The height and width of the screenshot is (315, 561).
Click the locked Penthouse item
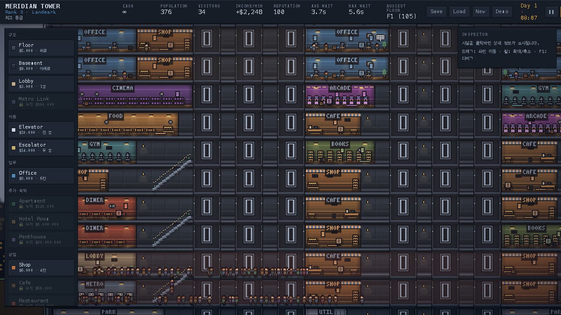[41, 239]
